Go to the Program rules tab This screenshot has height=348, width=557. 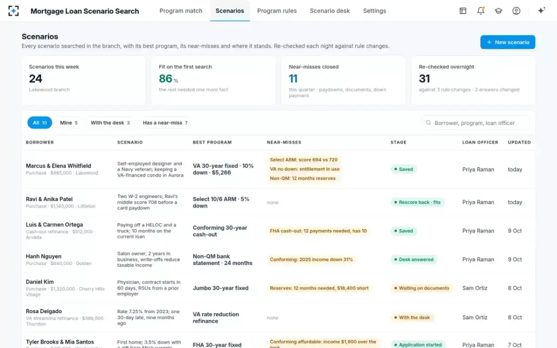coord(277,11)
